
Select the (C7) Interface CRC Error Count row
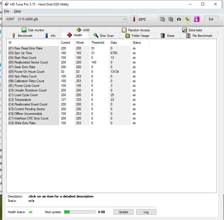point(78,118)
